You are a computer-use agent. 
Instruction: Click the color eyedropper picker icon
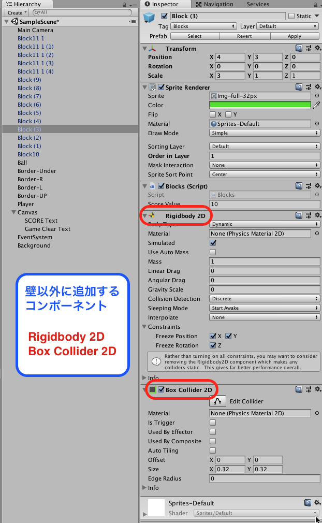coord(317,105)
